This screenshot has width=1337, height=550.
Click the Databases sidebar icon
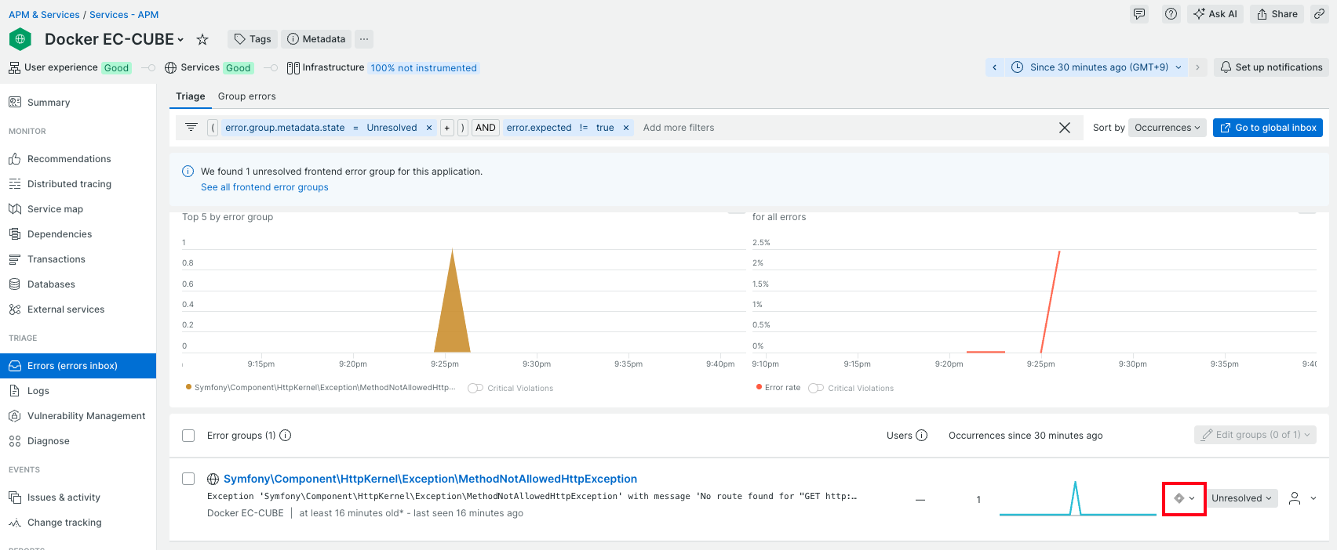[x=15, y=284]
